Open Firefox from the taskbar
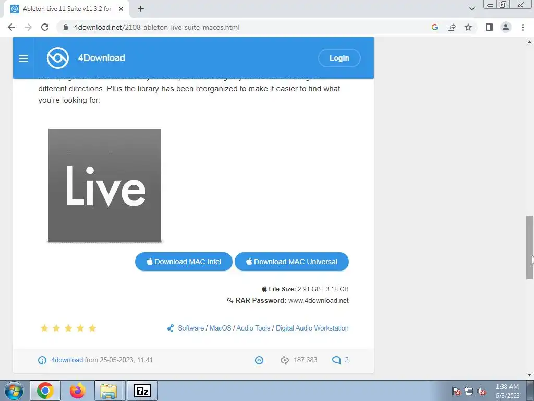 coord(77,391)
